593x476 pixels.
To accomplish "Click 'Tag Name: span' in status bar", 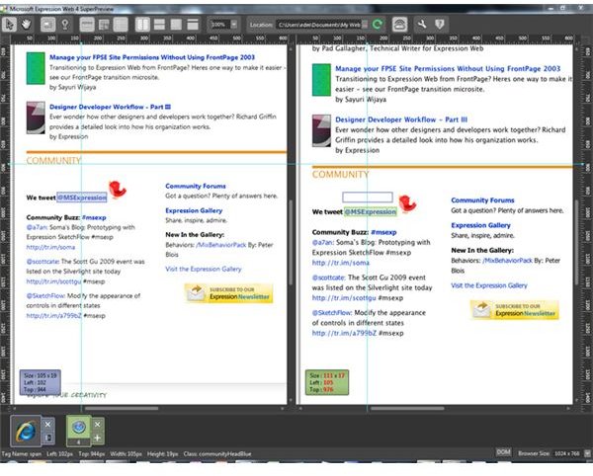I will click(21, 453).
